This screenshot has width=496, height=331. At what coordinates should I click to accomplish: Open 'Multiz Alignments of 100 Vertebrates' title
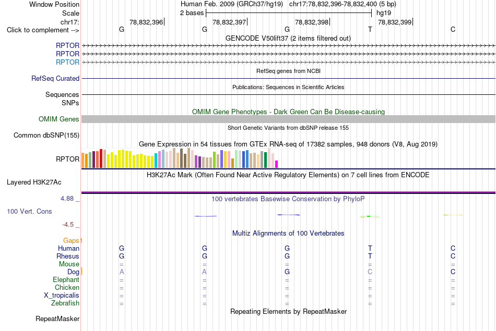(288, 234)
